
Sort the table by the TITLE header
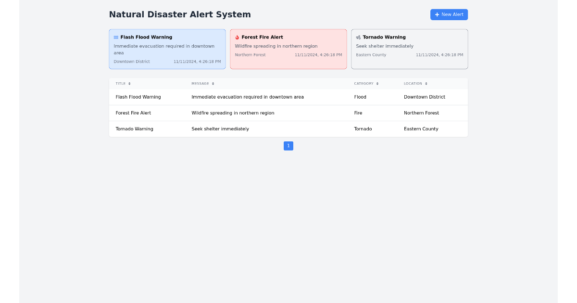122,83
